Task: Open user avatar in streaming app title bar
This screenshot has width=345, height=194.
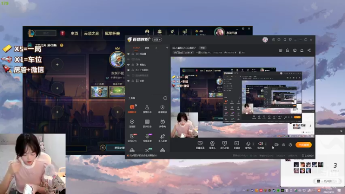Action: click(x=265, y=40)
